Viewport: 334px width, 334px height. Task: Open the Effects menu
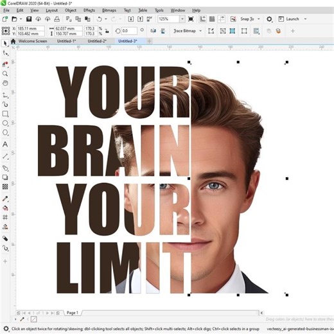coord(89,10)
